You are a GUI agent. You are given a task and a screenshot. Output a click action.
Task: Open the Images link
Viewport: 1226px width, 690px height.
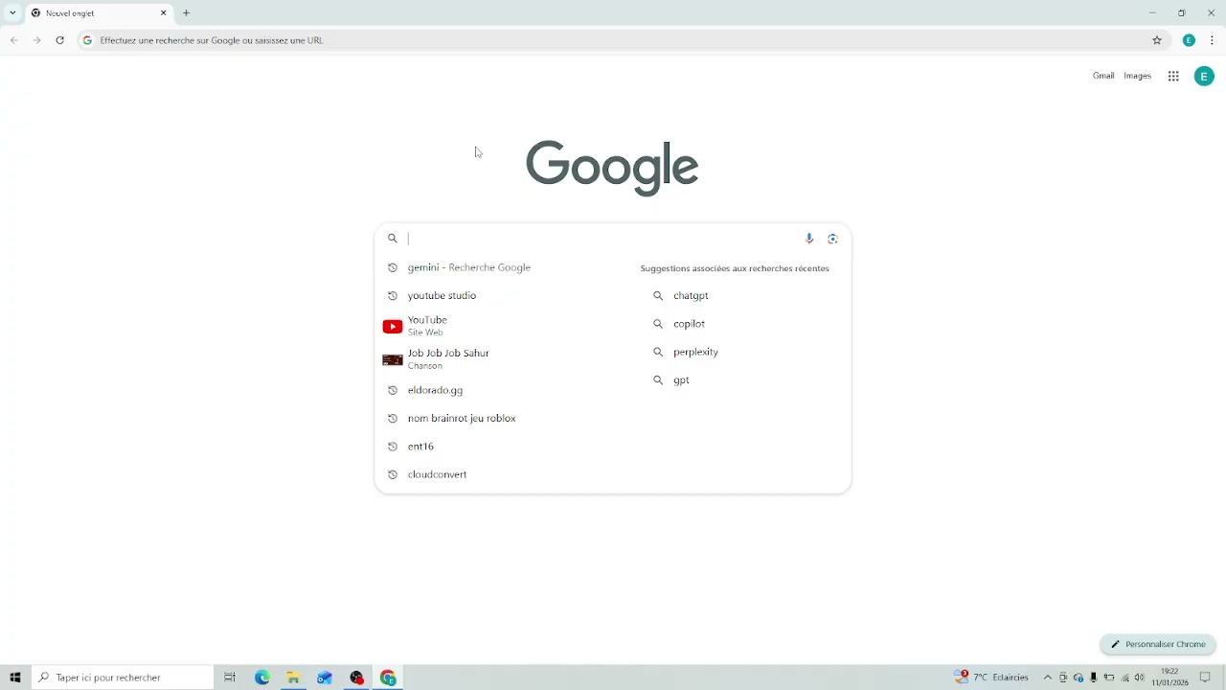tap(1138, 76)
